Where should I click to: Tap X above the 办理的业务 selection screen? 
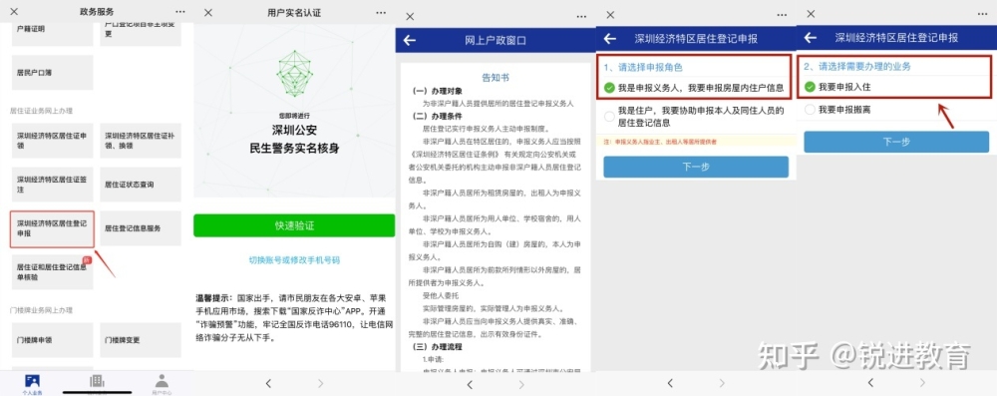pos(811,14)
